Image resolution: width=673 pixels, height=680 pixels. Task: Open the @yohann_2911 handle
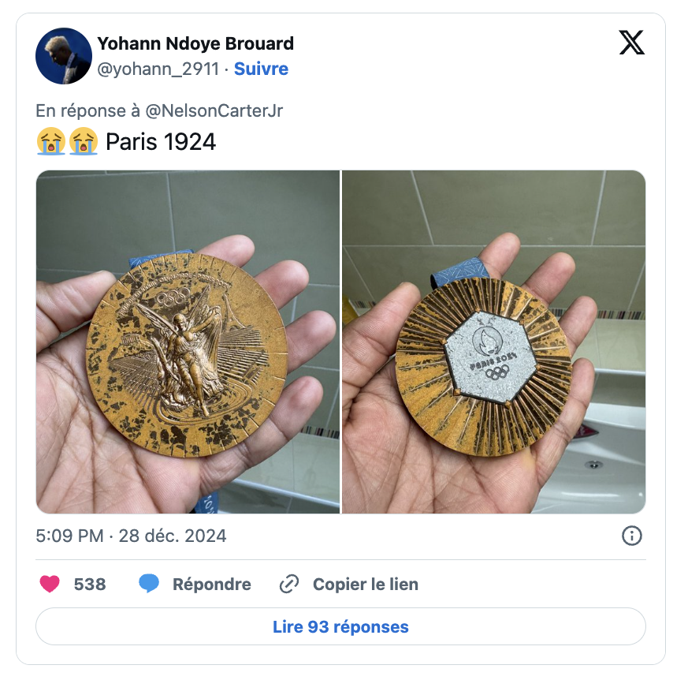click(158, 69)
